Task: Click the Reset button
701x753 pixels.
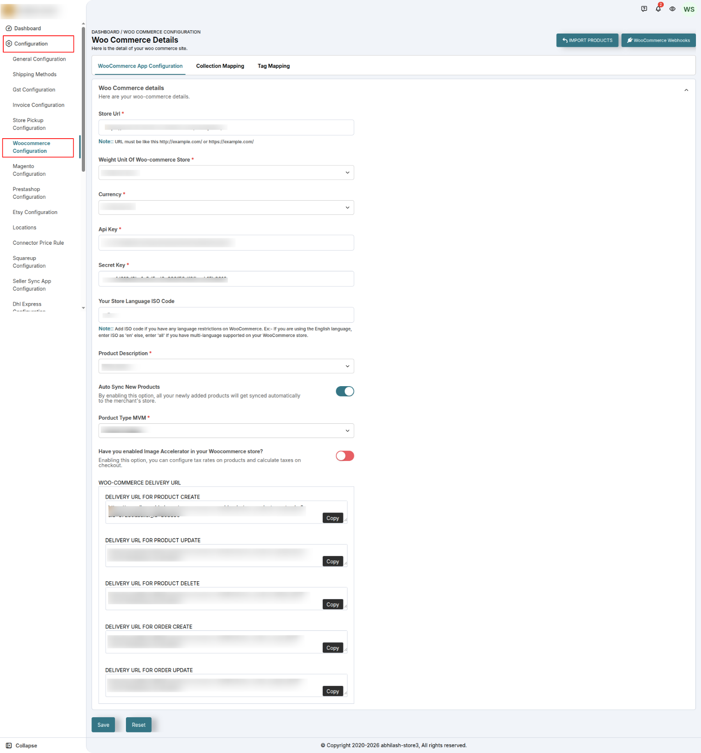Action: (139, 725)
